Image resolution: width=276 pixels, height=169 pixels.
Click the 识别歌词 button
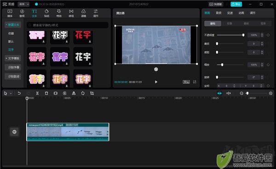pos(13,77)
